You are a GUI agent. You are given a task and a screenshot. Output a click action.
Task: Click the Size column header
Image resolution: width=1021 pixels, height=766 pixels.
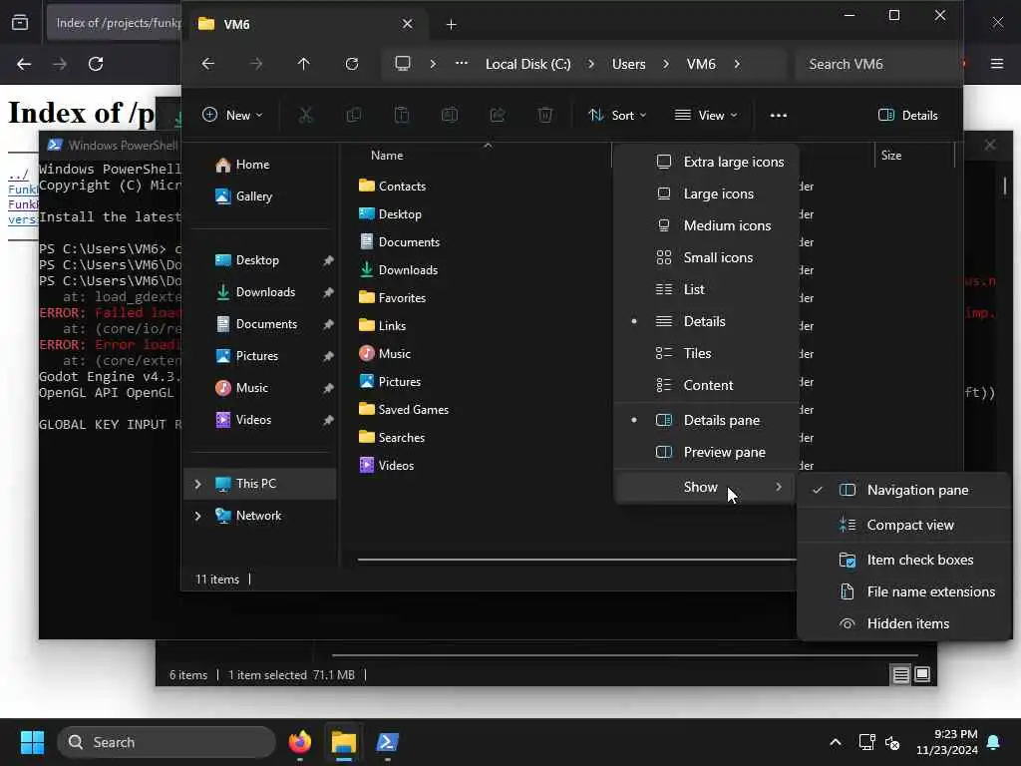[x=891, y=156]
